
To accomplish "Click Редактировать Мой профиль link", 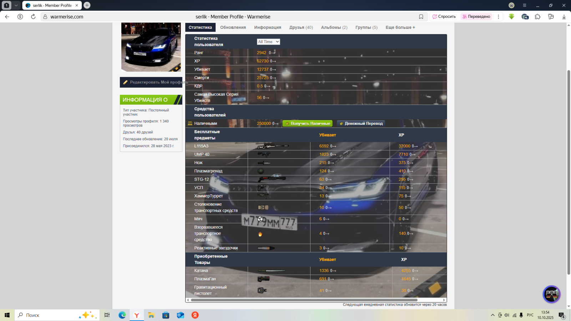I will (x=151, y=82).
